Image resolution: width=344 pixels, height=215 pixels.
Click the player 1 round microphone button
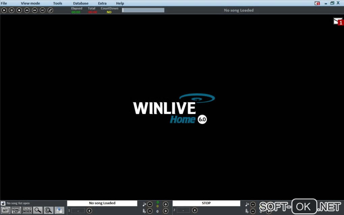coord(89,211)
